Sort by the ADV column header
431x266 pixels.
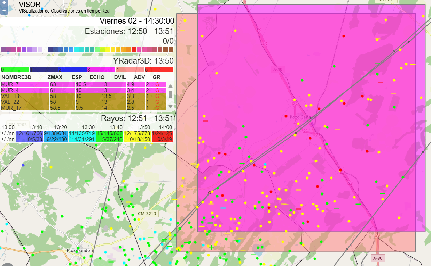(x=140, y=77)
